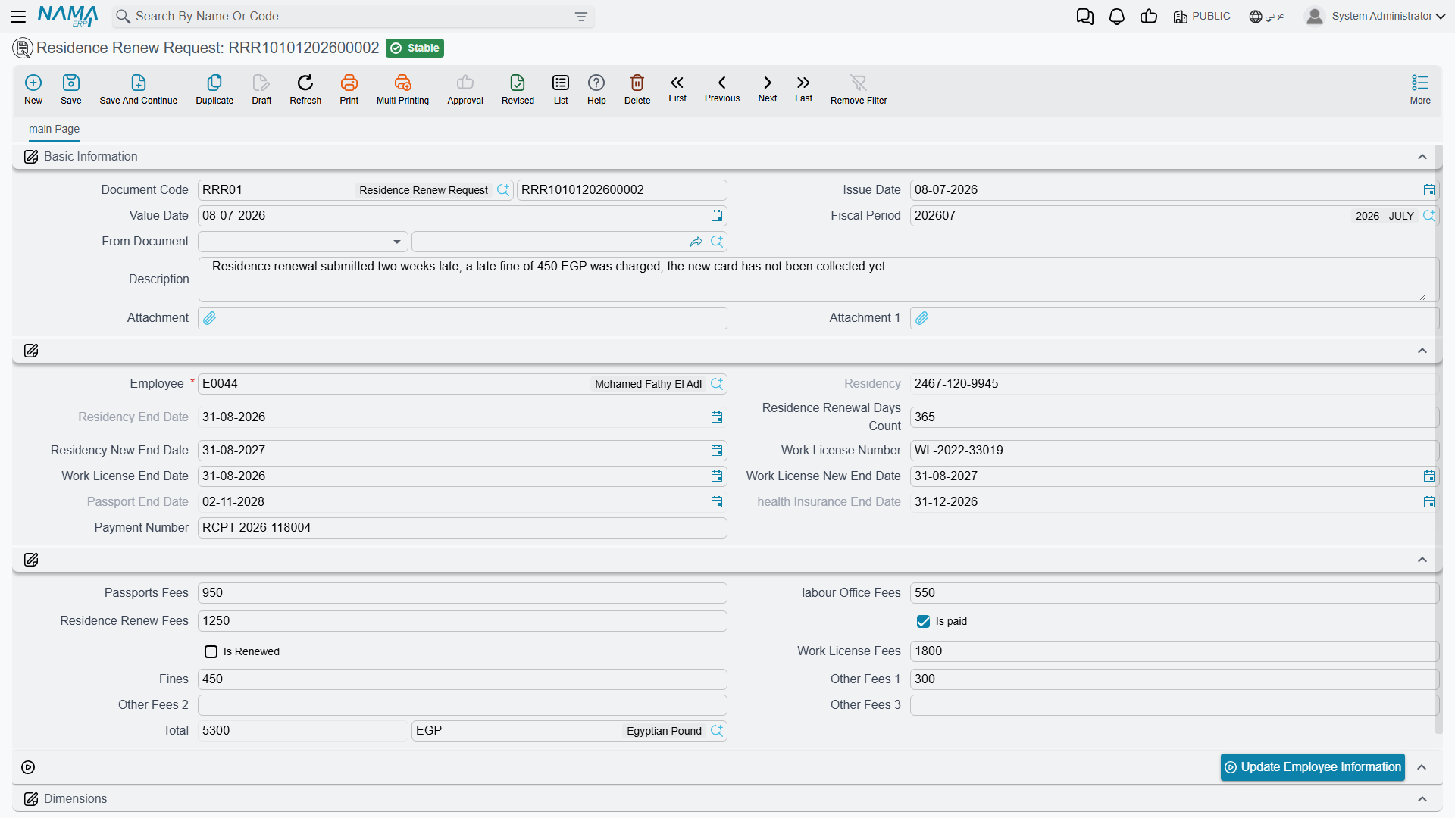1455x818 pixels.
Task: Click Remove Filter icon
Action: [x=859, y=89]
